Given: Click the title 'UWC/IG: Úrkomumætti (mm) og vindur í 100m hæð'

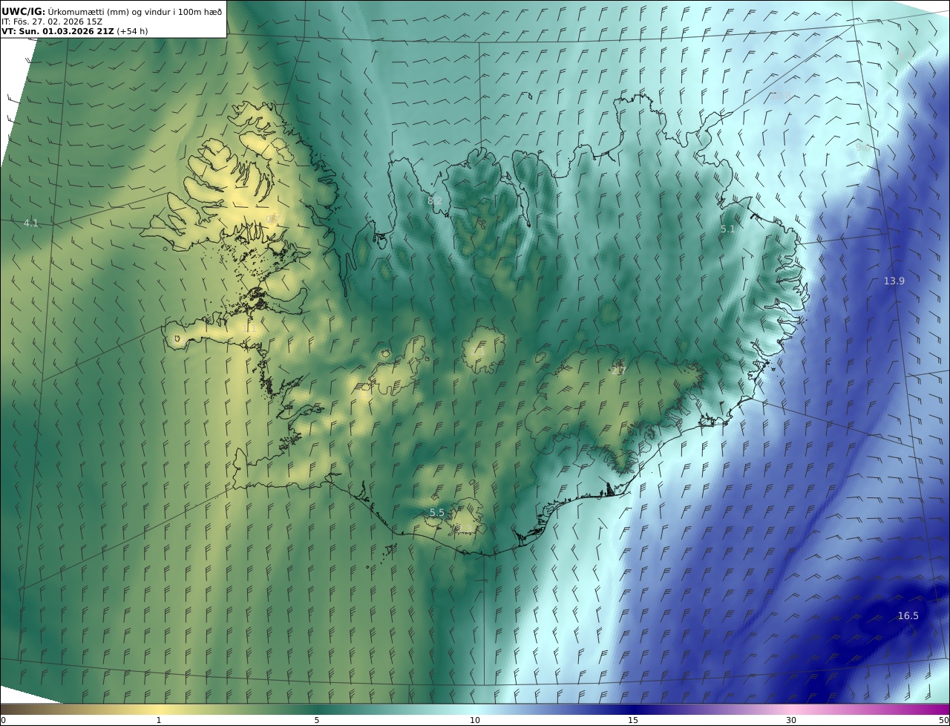Looking at the screenshot, I should 111,11.
